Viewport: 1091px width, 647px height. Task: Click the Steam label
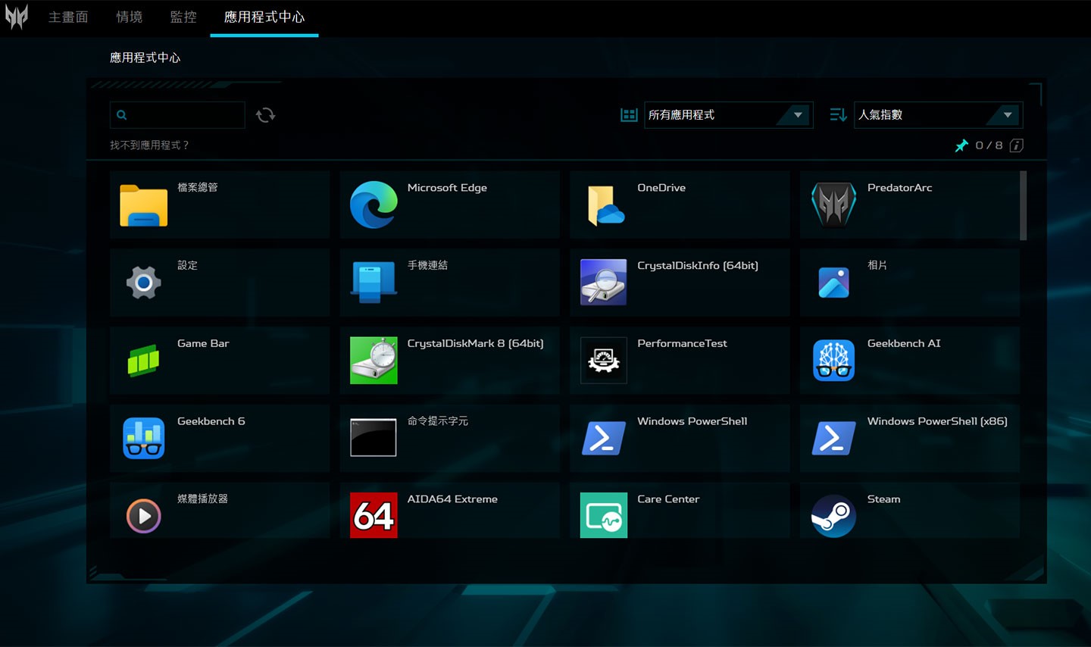884,499
